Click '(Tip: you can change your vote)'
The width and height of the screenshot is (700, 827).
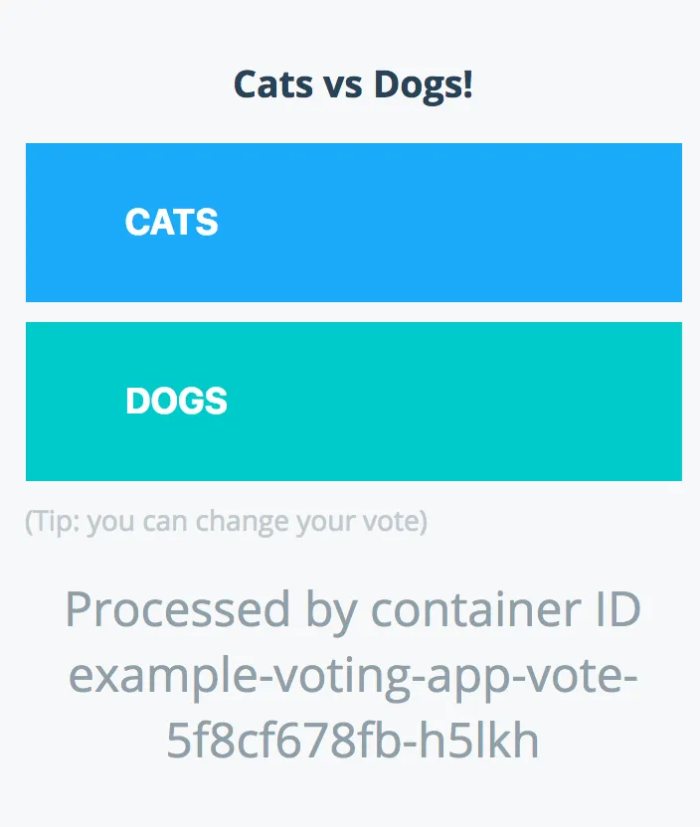click(226, 520)
